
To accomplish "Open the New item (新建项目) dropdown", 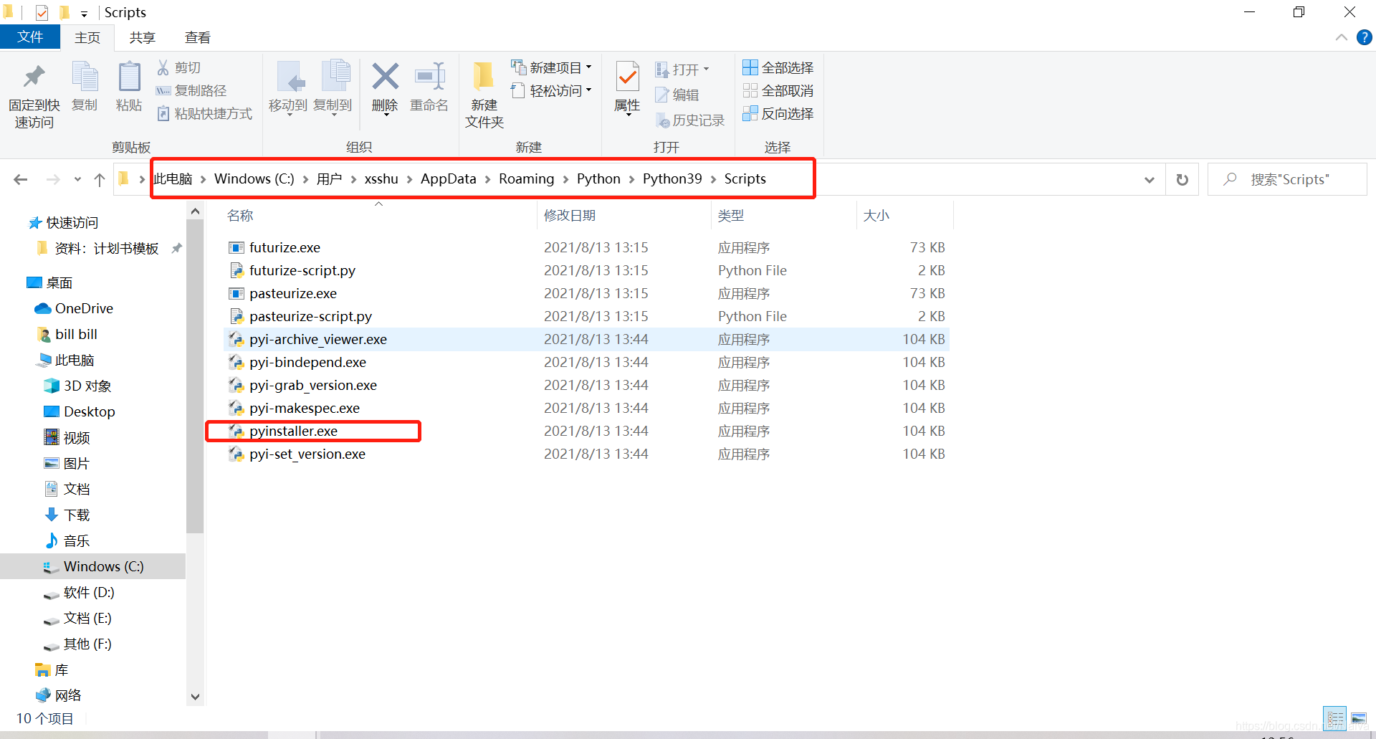I will pos(552,67).
